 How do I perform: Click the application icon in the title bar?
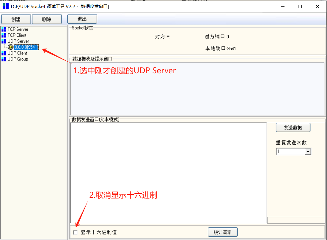click(5, 7)
